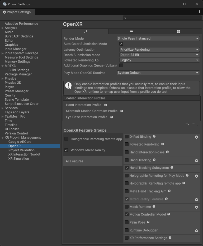Open the Universal Windows Platform tab
The width and height of the screenshot is (203, 246).
point(178,31)
